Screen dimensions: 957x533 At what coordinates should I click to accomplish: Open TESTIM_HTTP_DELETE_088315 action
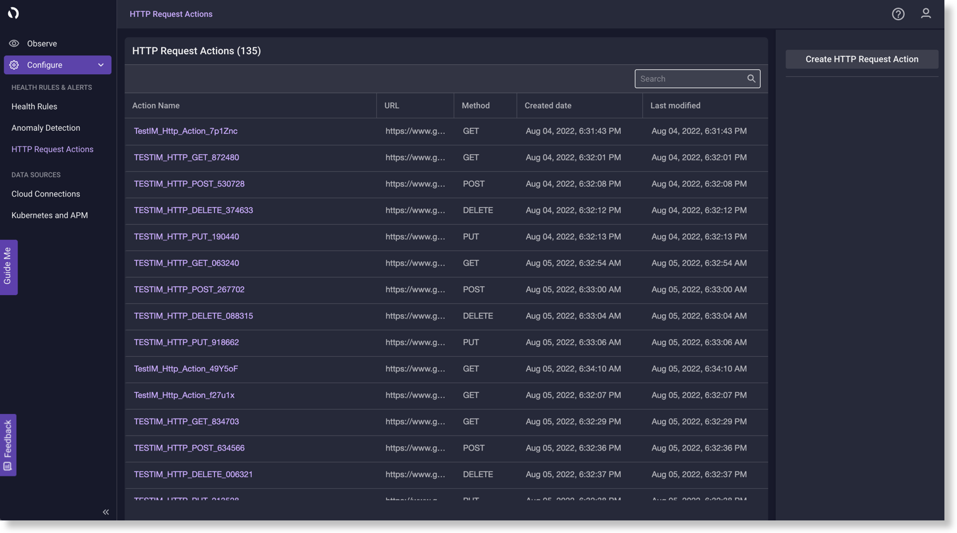pos(193,316)
